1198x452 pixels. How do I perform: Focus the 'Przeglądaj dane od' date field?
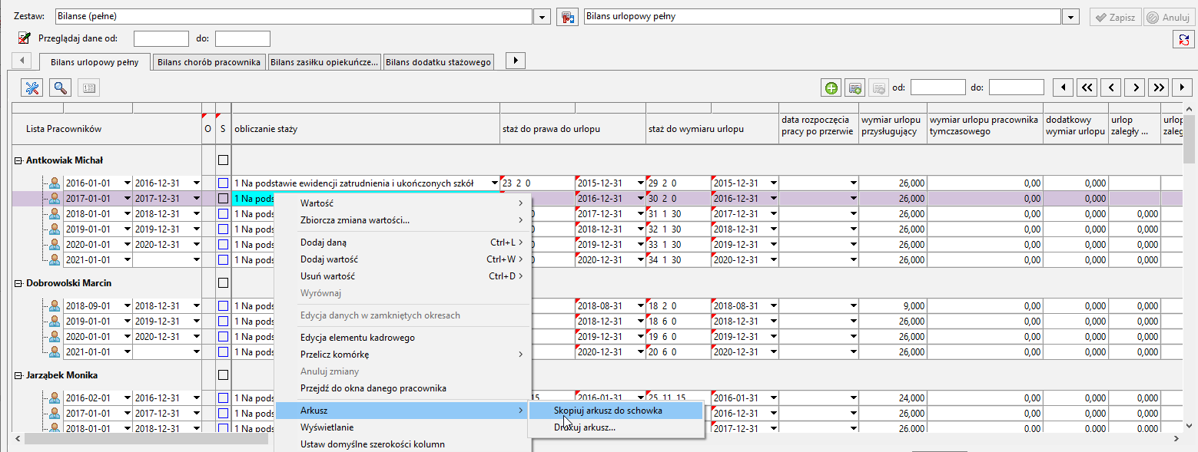coord(161,38)
